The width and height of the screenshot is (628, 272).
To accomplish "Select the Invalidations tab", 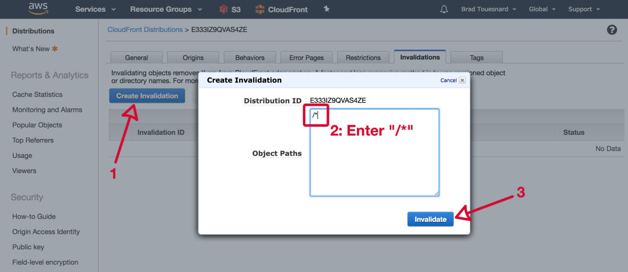I will (420, 57).
